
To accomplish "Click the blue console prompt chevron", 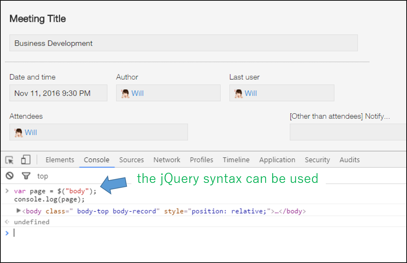I will (8, 232).
